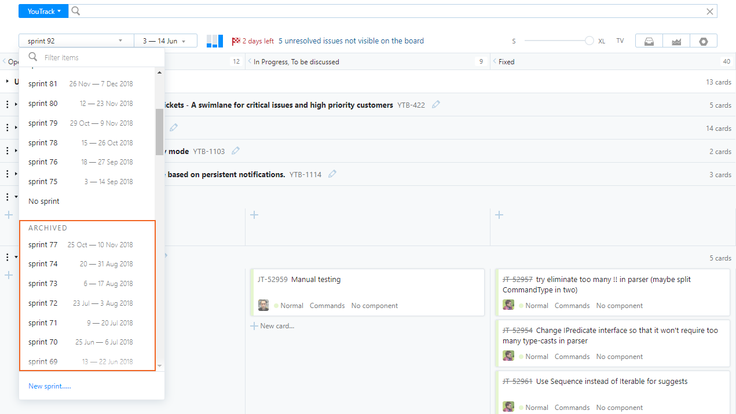Screen dimensions: 736x414
Task: Click the New sprint... link
Action: 50,386
